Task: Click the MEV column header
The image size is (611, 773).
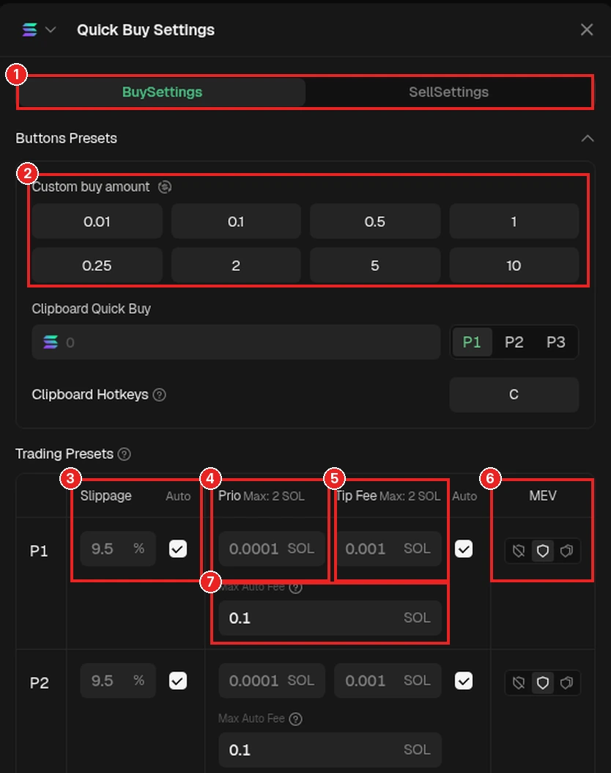Action: (x=543, y=496)
